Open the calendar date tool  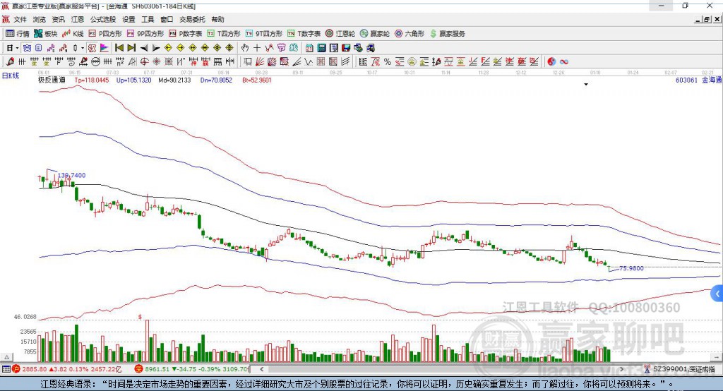tap(309, 48)
